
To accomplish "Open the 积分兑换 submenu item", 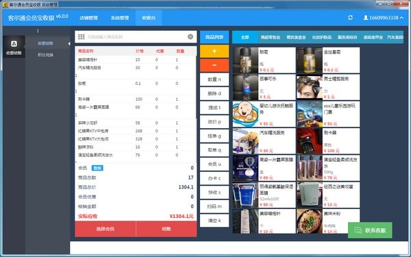I will (x=46, y=55).
